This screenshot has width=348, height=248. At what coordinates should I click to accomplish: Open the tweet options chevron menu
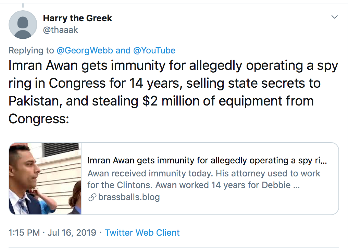[334, 17]
